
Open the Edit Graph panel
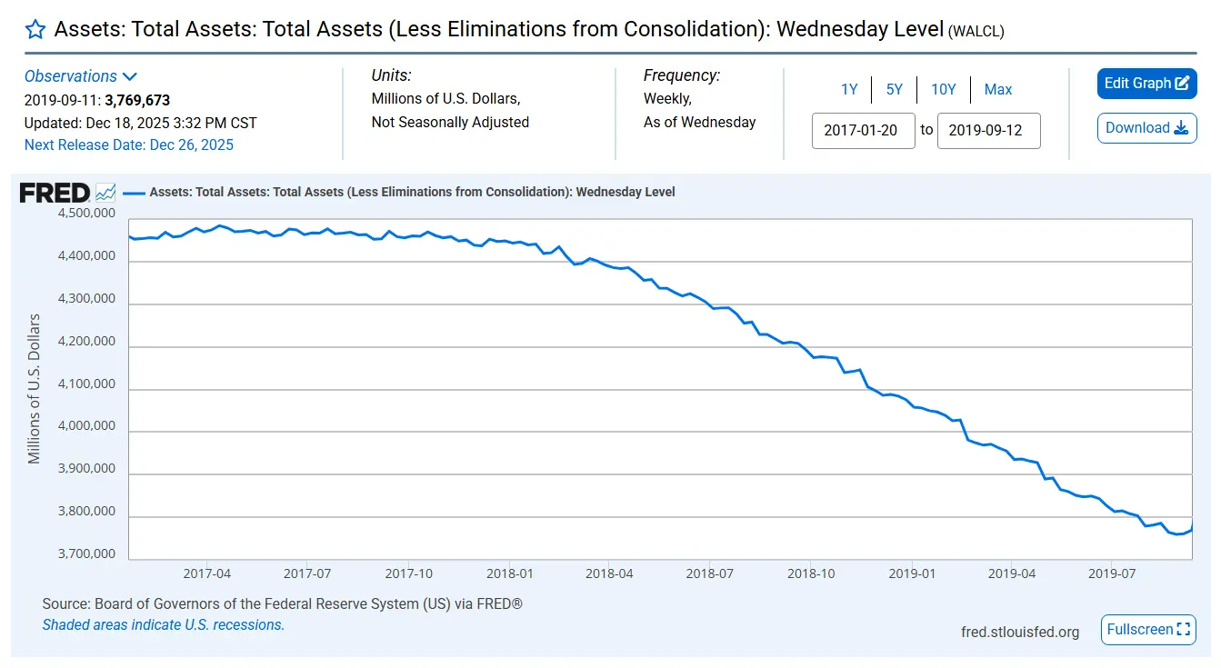(x=1137, y=84)
